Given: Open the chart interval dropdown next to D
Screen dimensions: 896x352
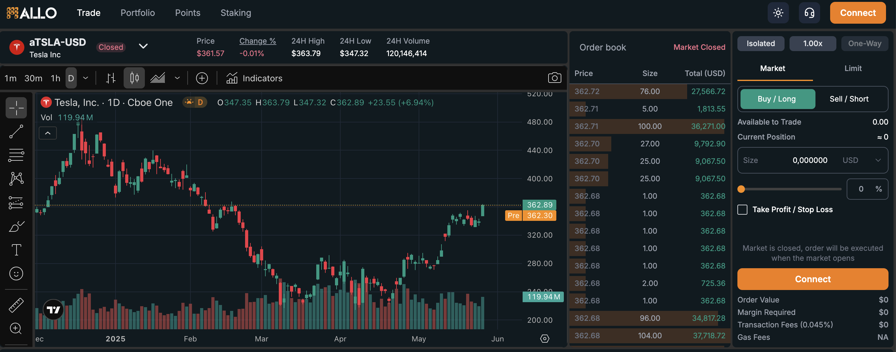Looking at the screenshot, I should point(86,78).
